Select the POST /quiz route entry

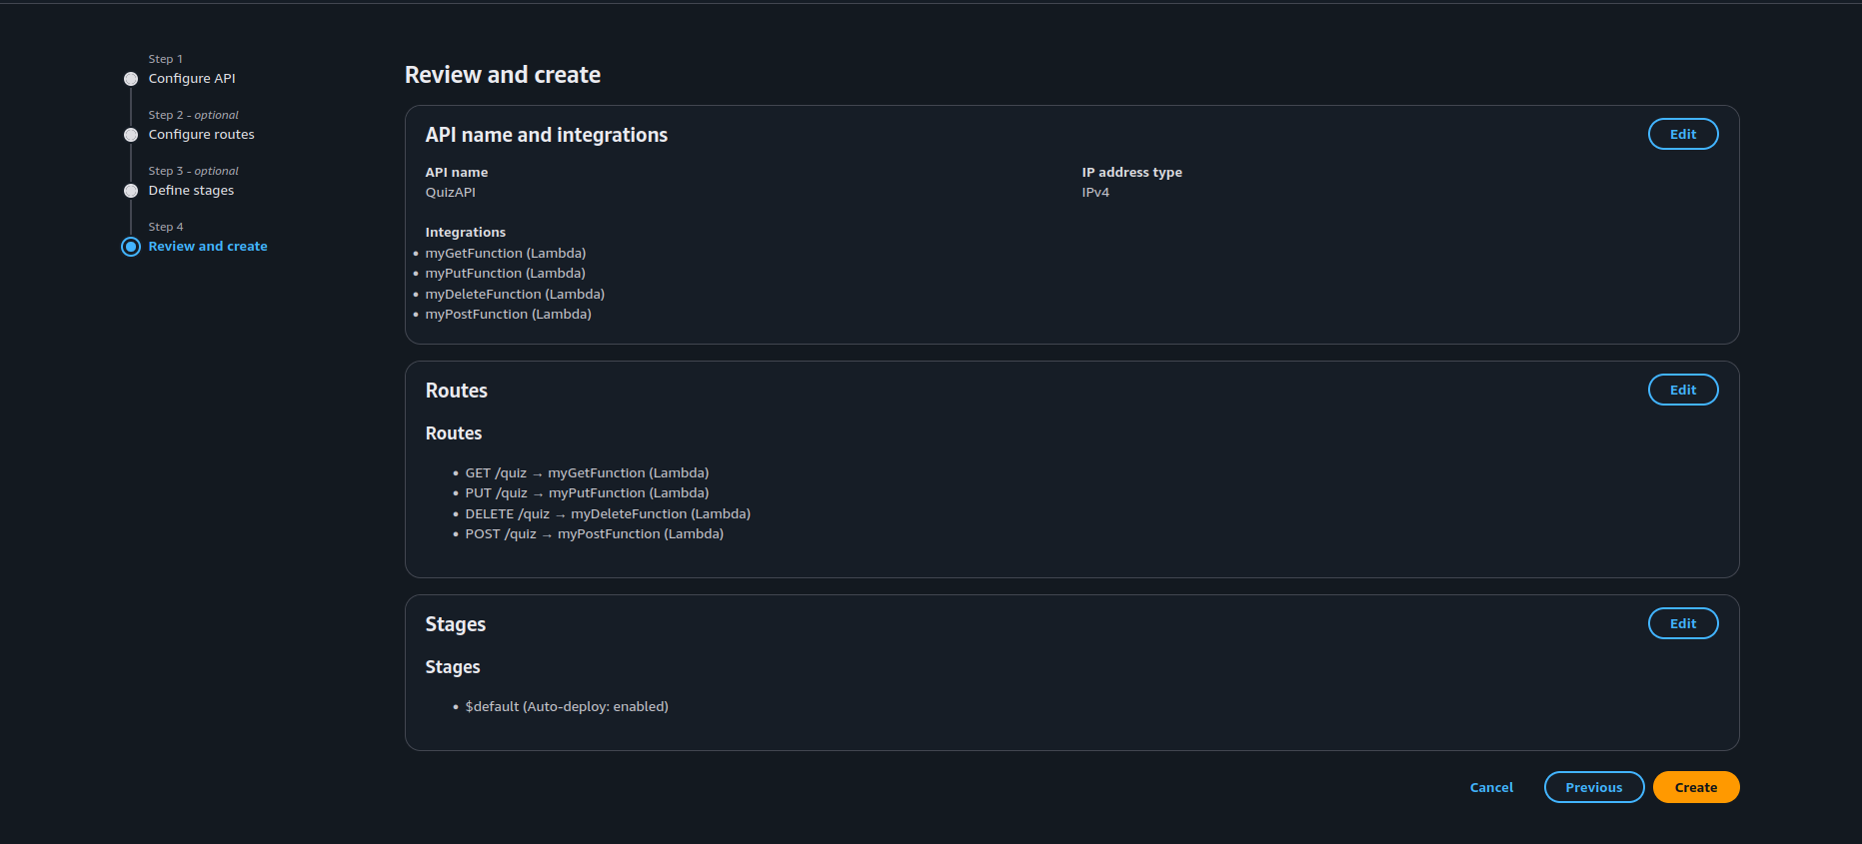pos(594,534)
